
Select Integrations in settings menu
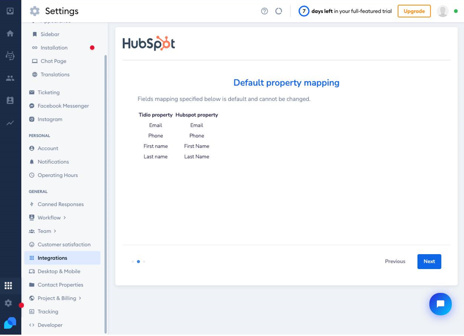tap(62, 258)
